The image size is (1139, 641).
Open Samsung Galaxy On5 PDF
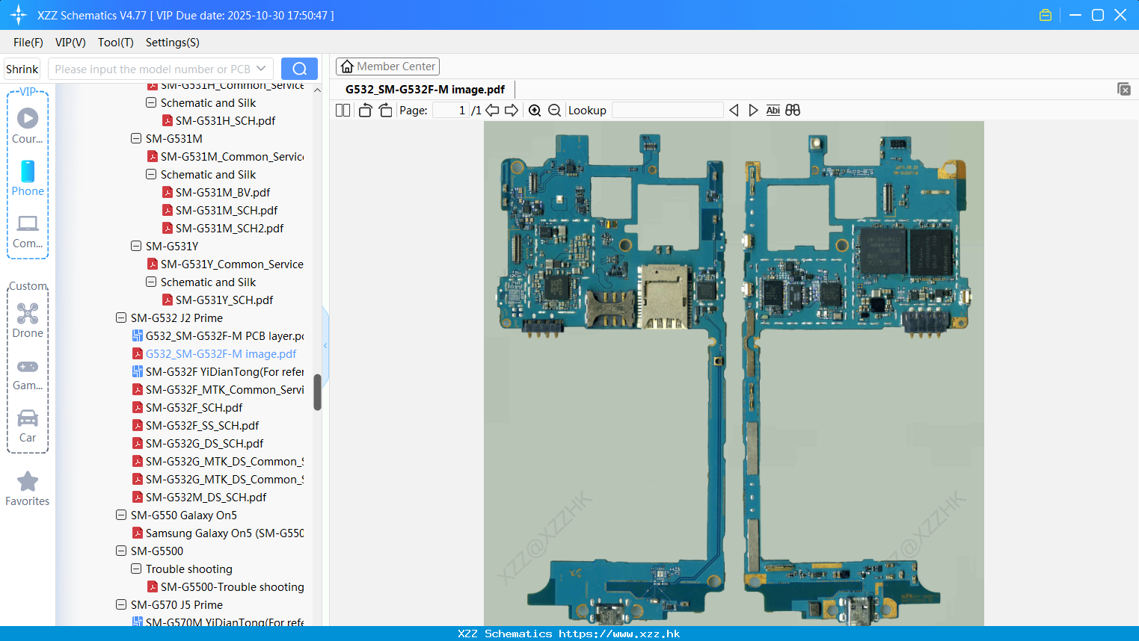(224, 533)
